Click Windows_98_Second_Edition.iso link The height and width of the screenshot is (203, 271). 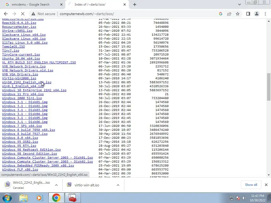coord(30,154)
